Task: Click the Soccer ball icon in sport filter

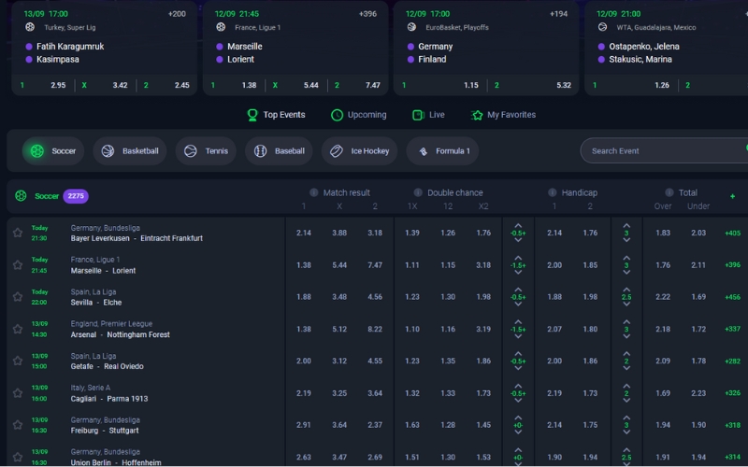Action: click(x=37, y=151)
